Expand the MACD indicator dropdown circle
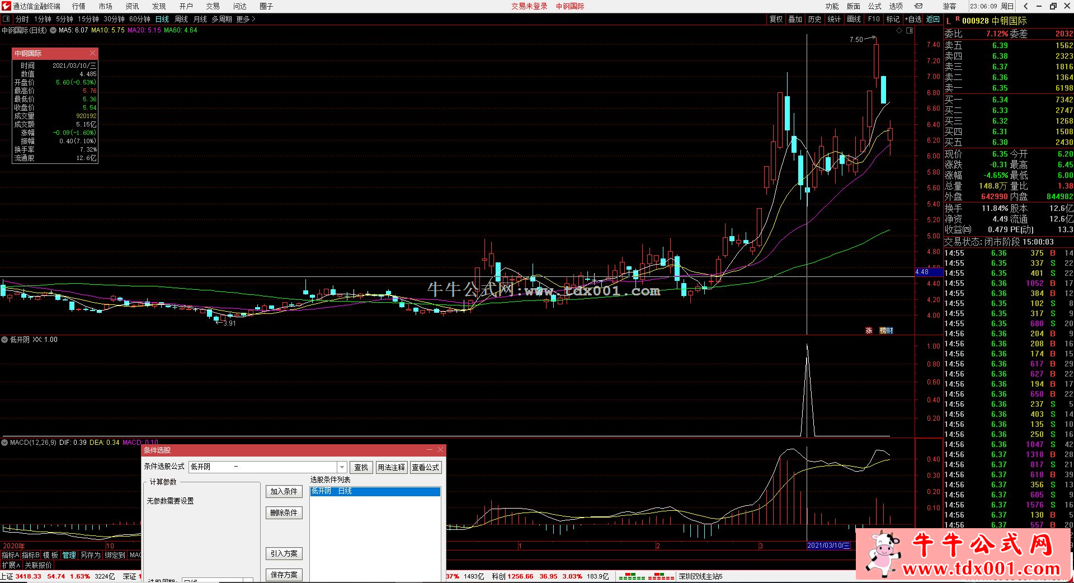1074x583 pixels. (x=4, y=443)
